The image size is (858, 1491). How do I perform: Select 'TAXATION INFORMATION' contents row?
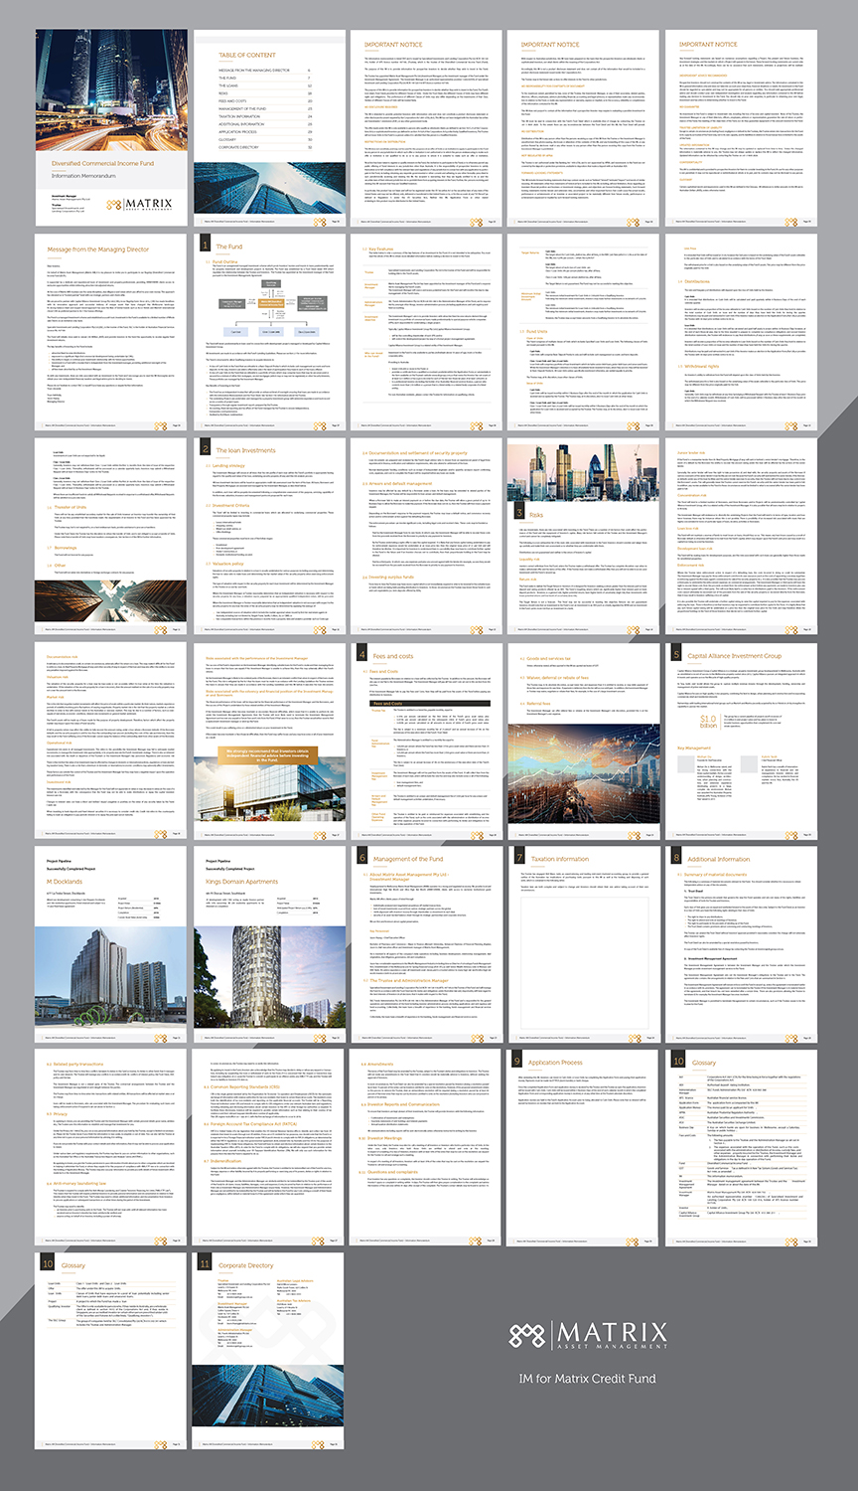pyautogui.click(x=265, y=116)
